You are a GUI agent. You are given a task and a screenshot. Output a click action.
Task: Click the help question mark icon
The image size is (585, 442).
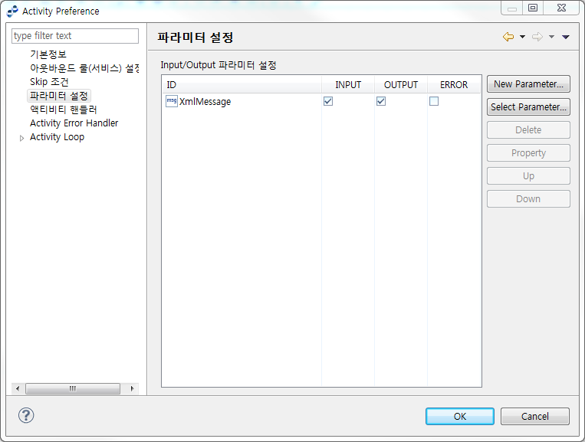pos(26,415)
